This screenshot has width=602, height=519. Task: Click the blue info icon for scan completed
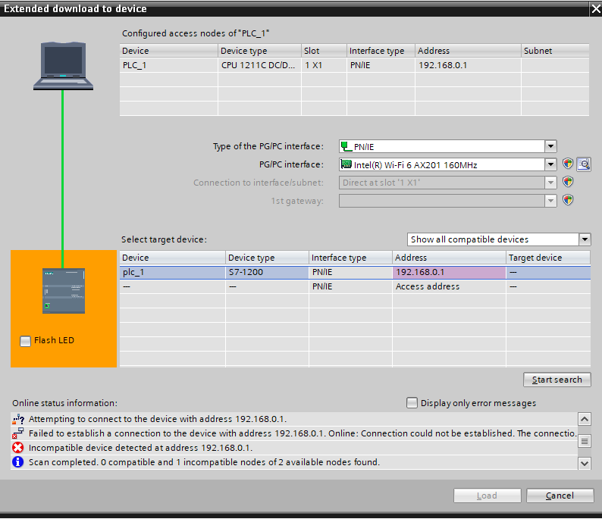17,462
